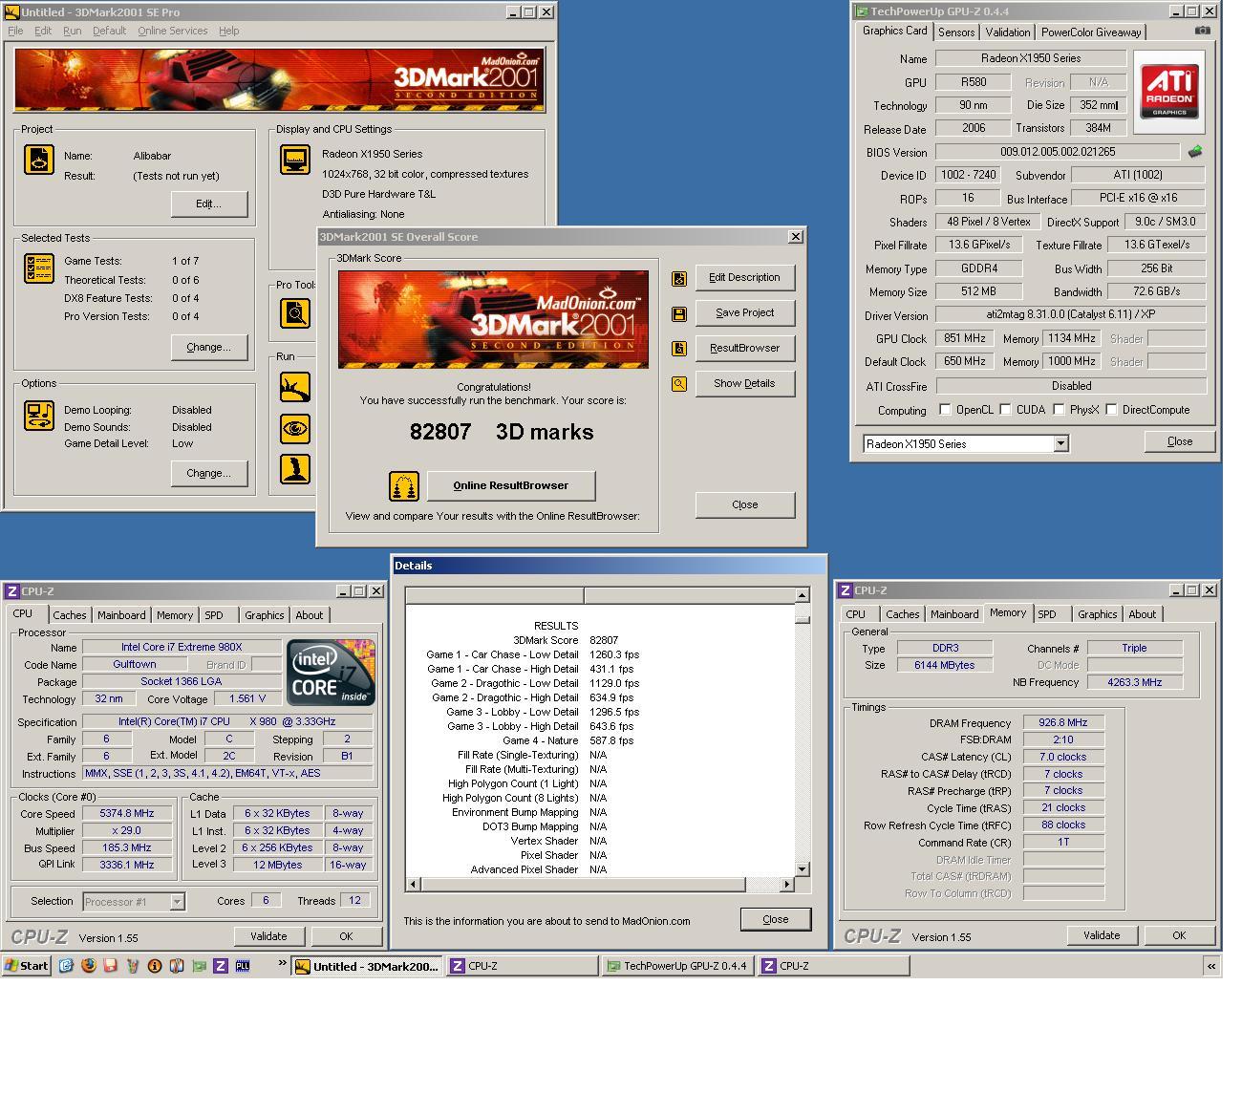Click the BIOS save chip icon in GPU-Z

pos(1195,151)
